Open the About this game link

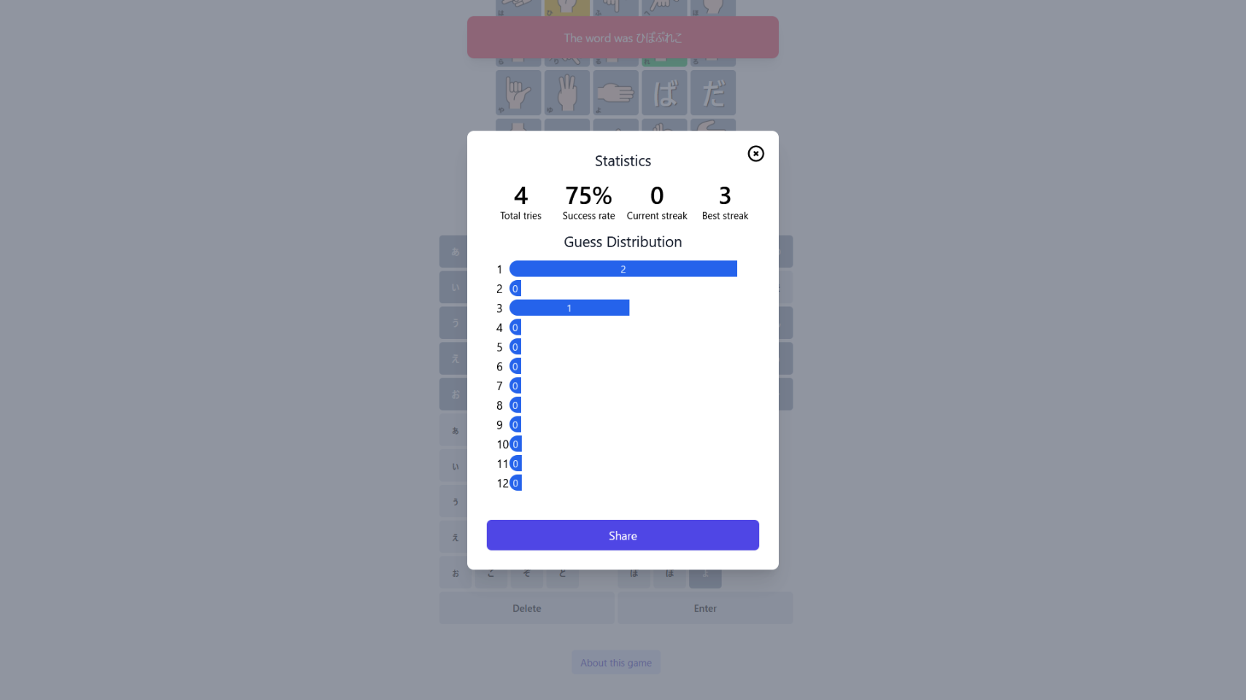(x=616, y=663)
